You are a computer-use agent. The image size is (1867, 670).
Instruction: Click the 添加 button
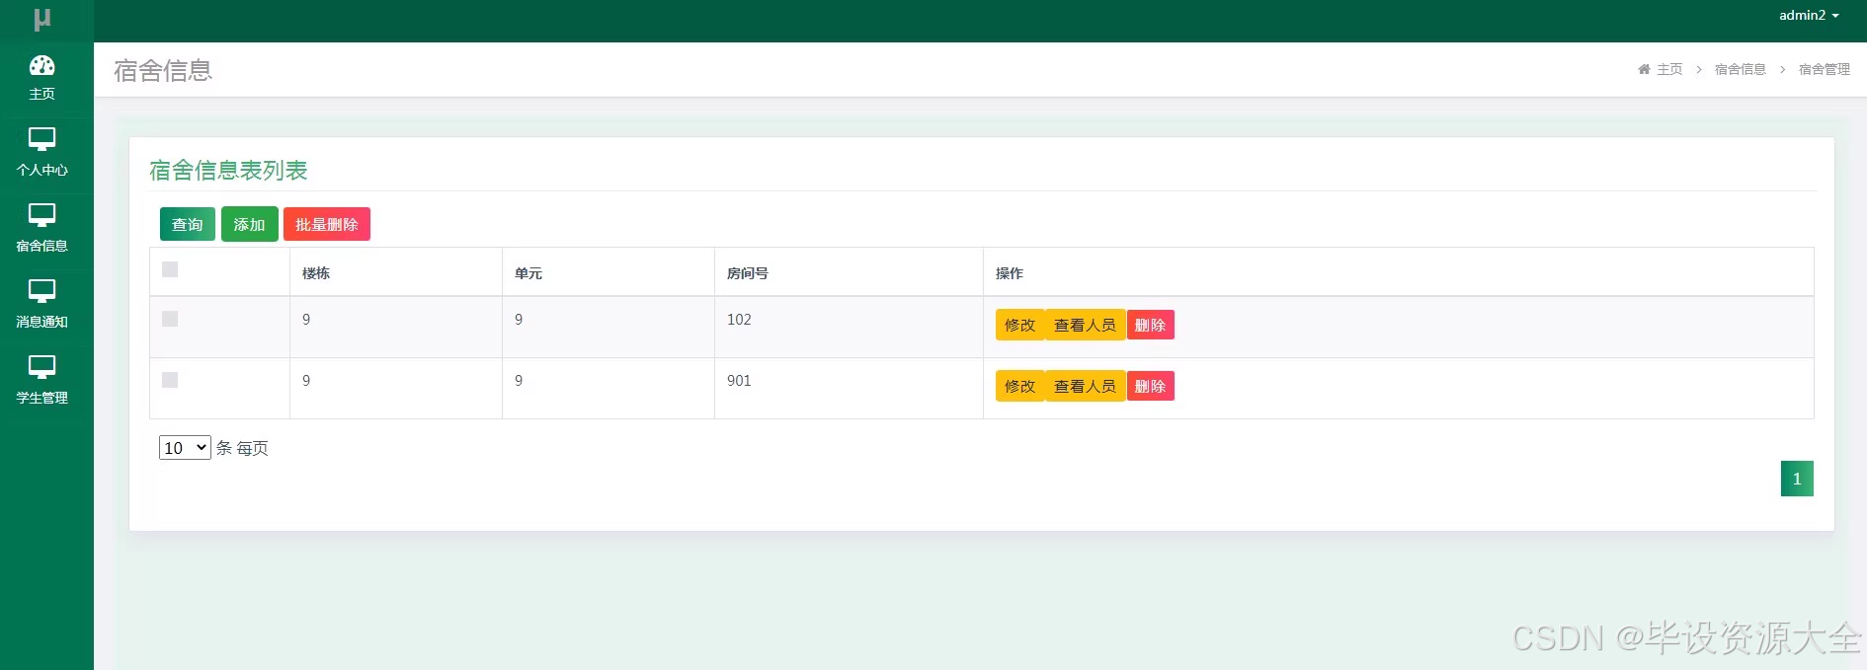click(x=250, y=224)
